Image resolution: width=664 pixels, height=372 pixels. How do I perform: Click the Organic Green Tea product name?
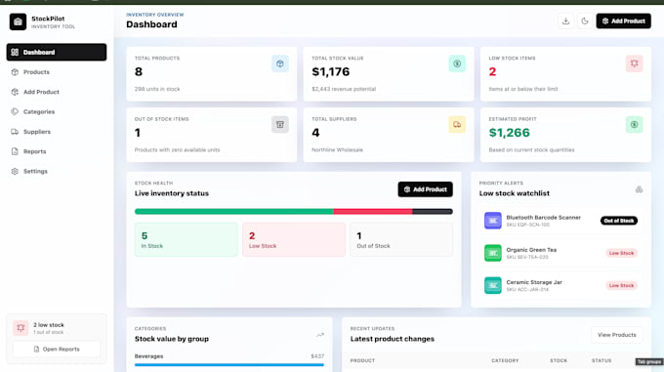pyautogui.click(x=531, y=250)
